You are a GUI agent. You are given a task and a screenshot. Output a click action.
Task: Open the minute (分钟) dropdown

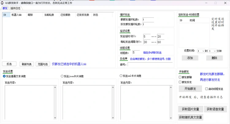pos(213,51)
